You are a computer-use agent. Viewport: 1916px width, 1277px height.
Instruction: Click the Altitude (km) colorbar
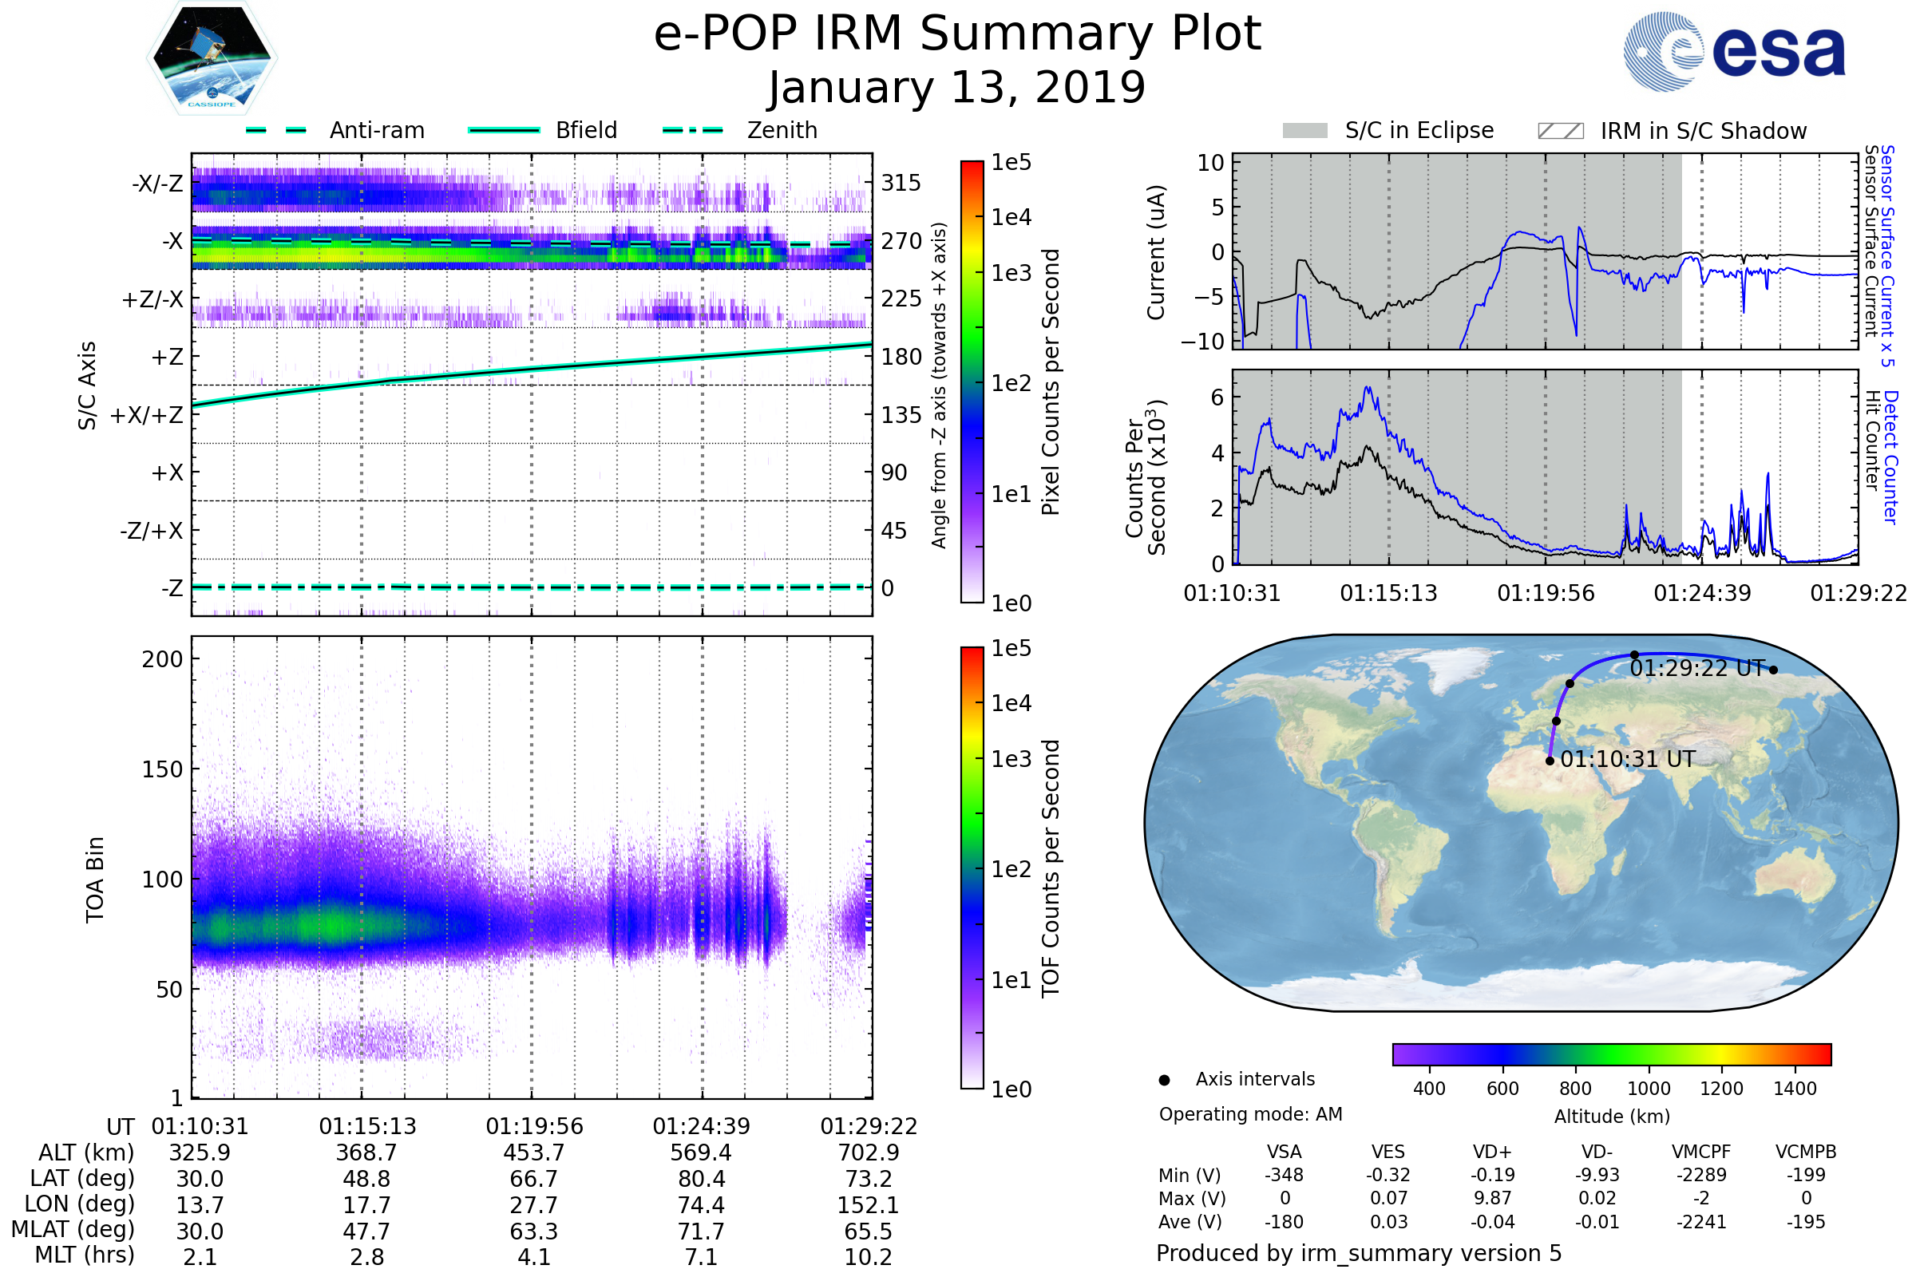point(1611,1054)
